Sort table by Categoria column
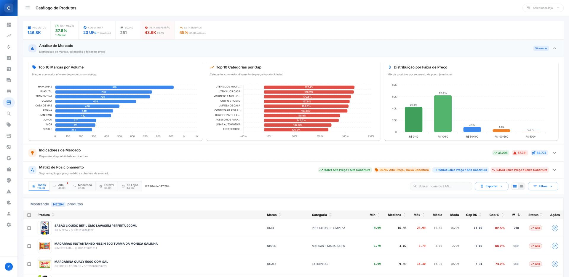This screenshot has height=277, width=569. click(x=322, y=215)
